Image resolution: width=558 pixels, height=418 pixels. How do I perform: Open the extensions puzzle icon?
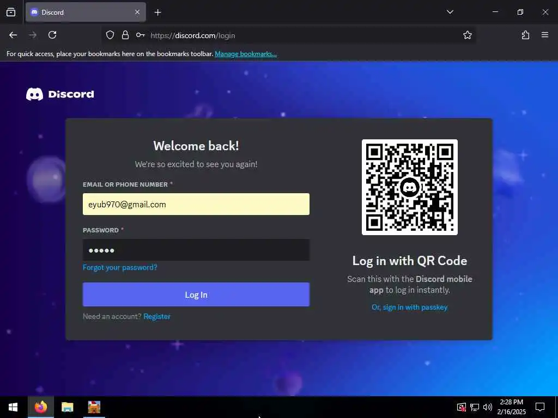(x=525, y=35)
